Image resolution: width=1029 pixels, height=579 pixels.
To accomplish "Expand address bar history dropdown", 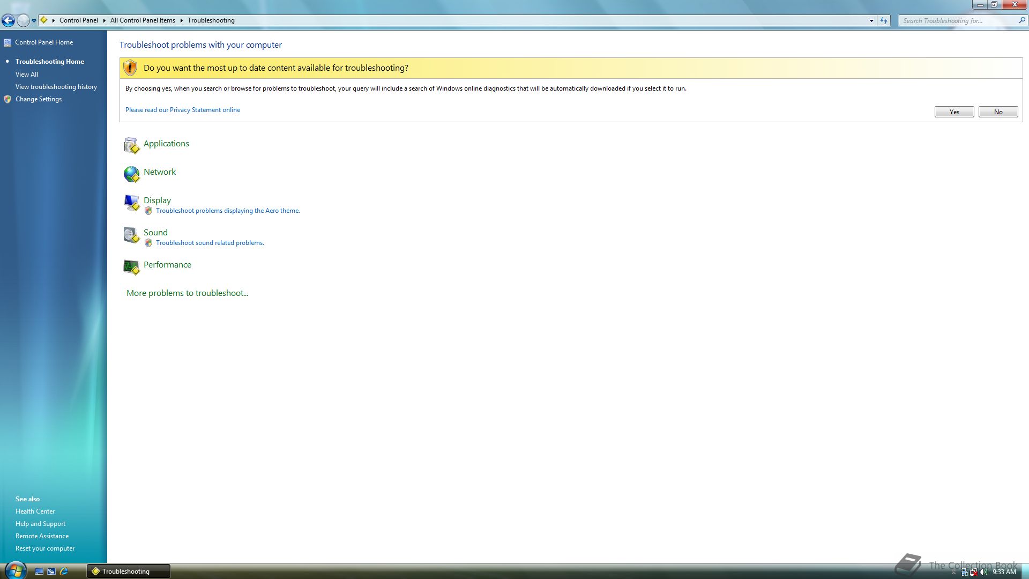I will (871, 20).
